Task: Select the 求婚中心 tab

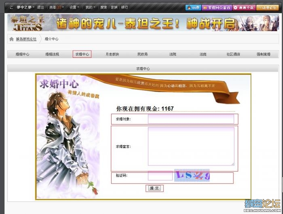Action: click(82, 54)
